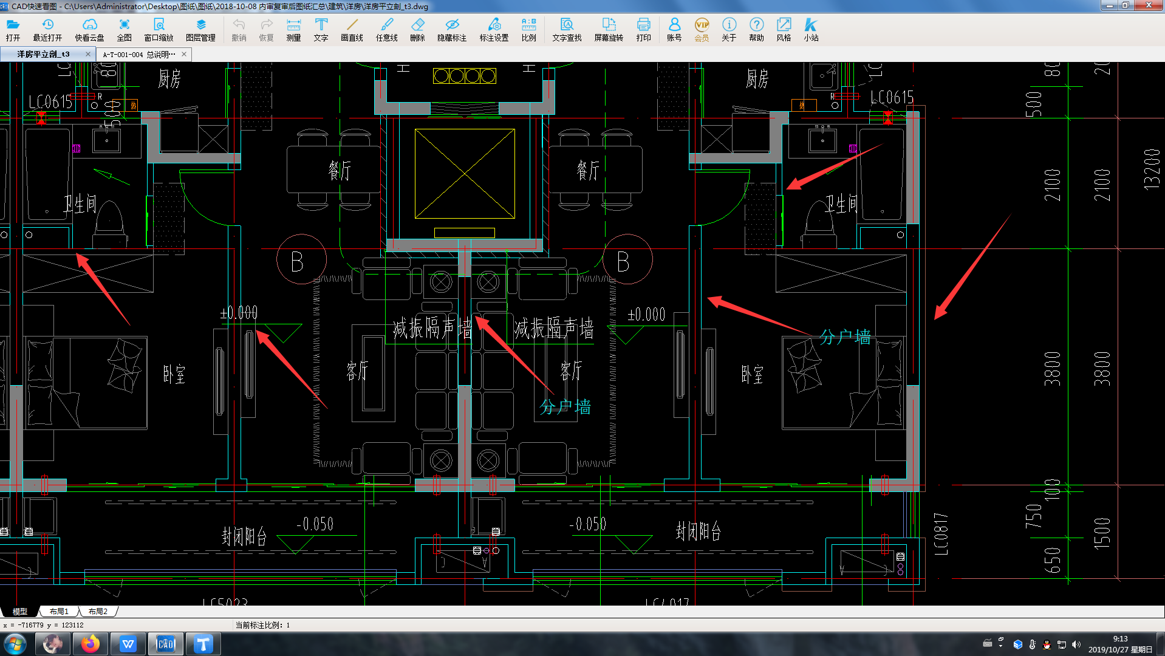
Task: Open Firefox from the taskbar
Action: coord(91,644)
